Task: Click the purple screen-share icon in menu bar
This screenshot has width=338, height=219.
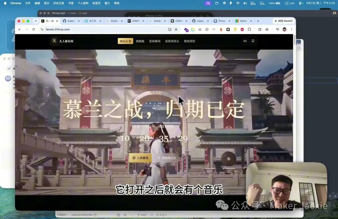Action: [208, 3]
